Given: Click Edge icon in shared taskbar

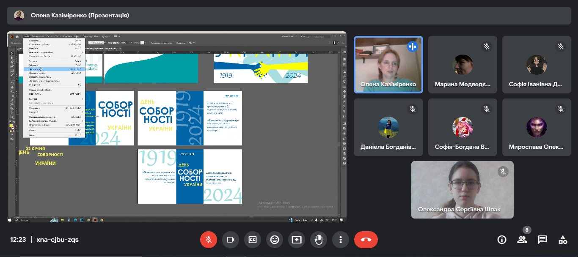Looking at the screenshot, I should 75,220.
